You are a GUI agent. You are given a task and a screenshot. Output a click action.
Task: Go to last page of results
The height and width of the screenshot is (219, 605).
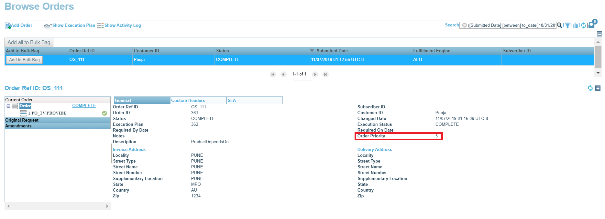[326, 74]
